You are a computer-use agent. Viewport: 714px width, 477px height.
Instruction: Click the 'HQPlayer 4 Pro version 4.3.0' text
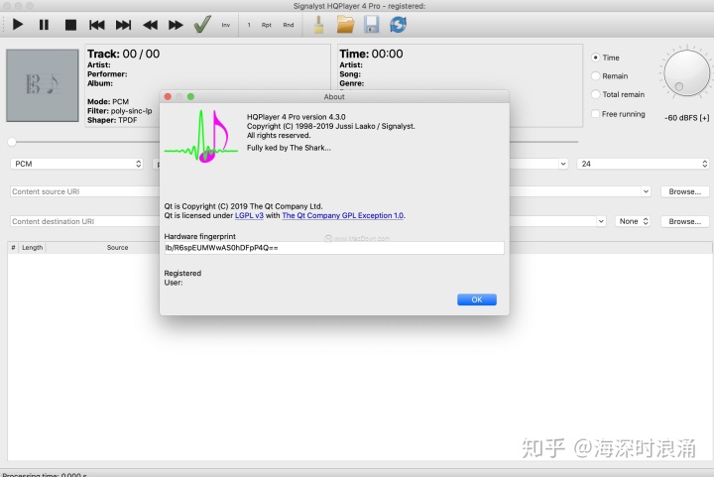(296, 117)
